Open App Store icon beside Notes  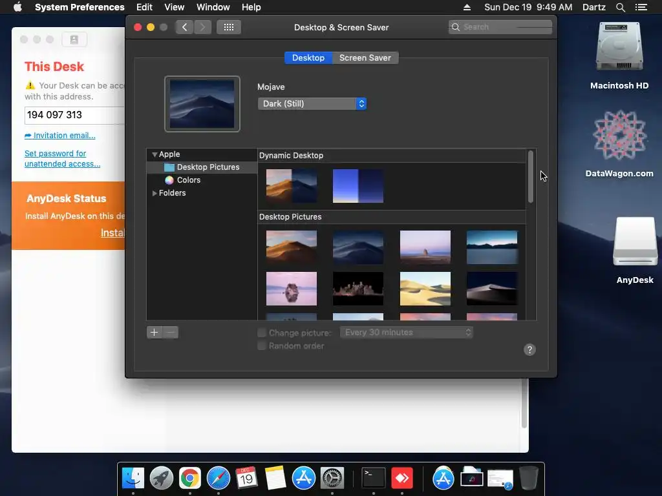[304, 478]
